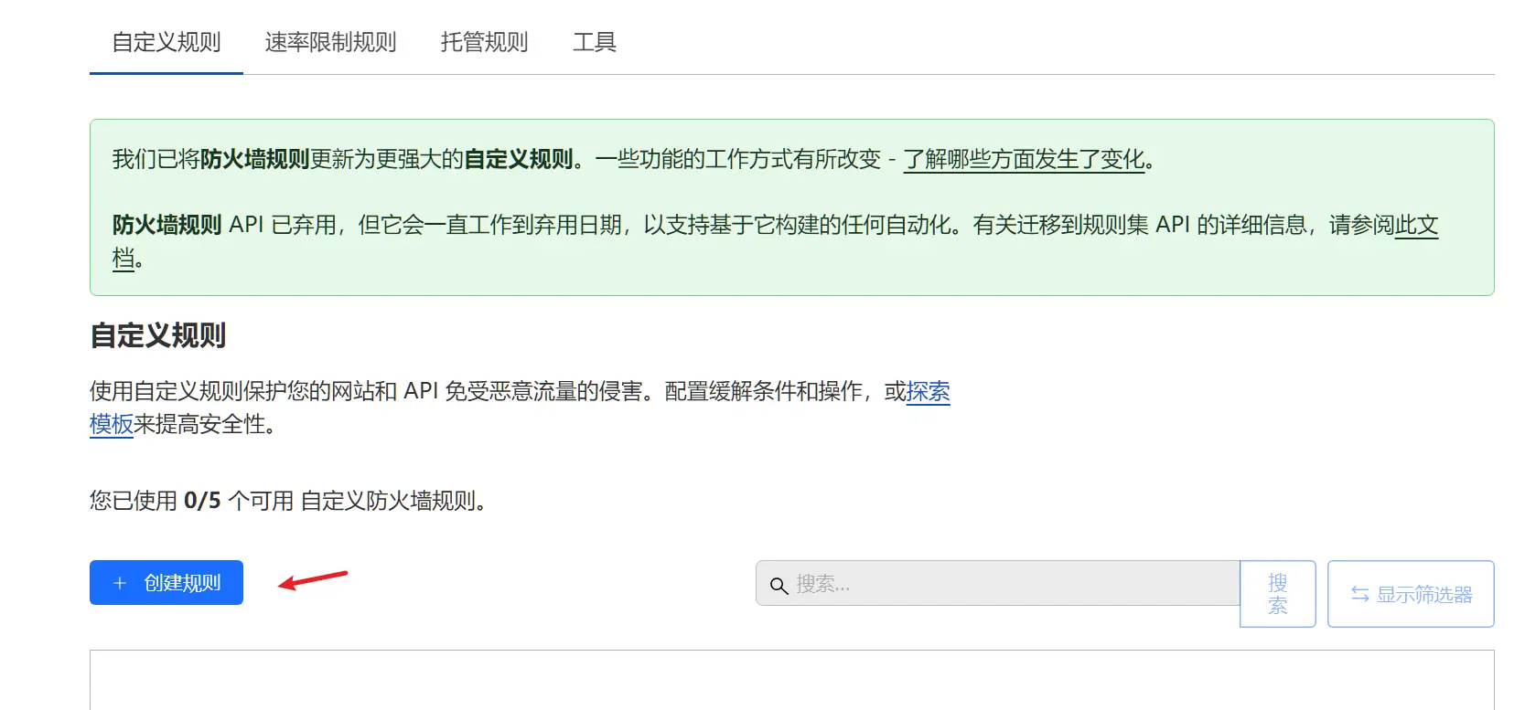
Task: Click the red arrow annotation
Action: (x=313, y=580)
